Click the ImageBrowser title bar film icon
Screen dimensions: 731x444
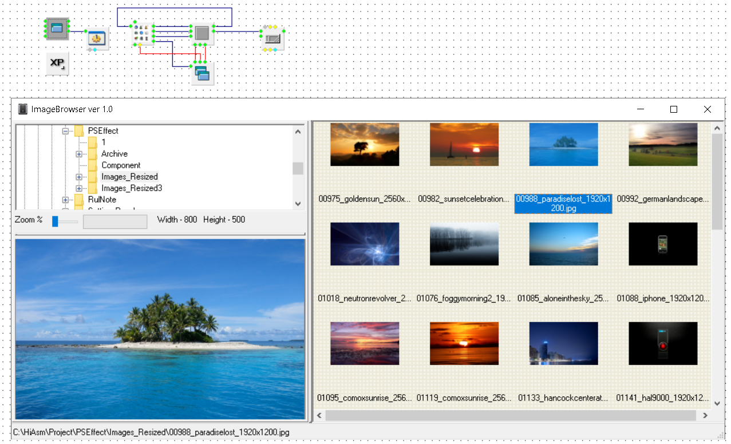pos(23,109)
